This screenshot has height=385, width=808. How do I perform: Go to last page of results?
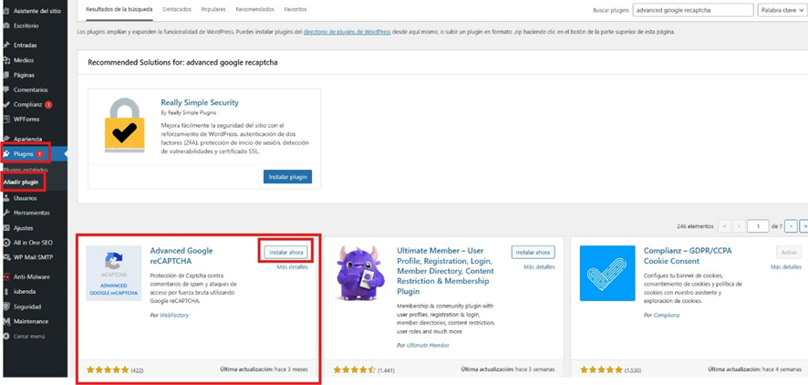click(803, 226)
